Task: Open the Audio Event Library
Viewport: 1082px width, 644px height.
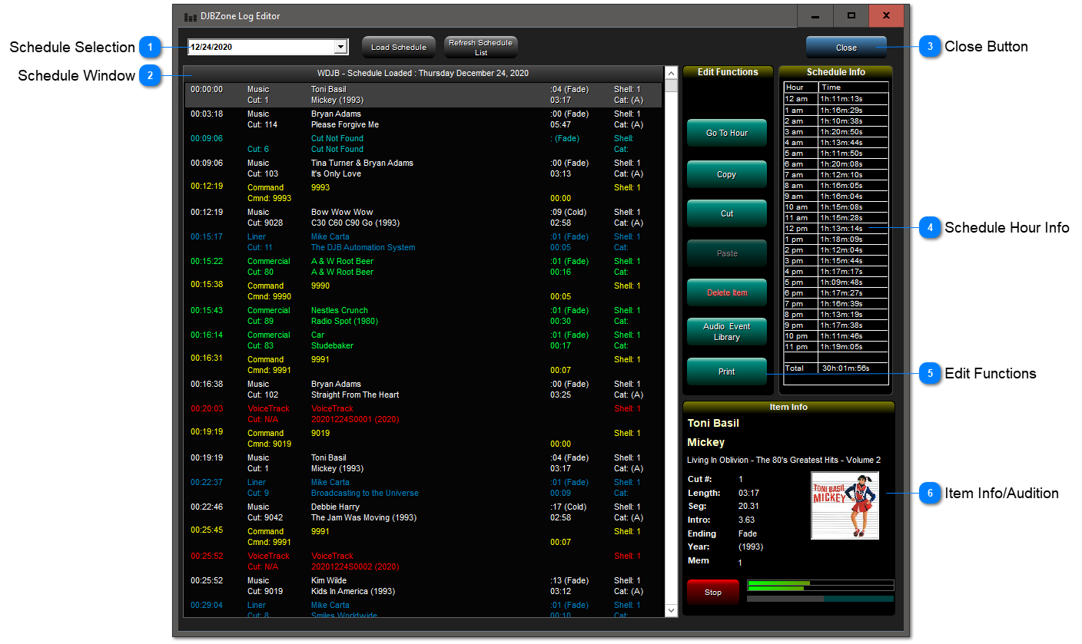Action: point(727,332)
